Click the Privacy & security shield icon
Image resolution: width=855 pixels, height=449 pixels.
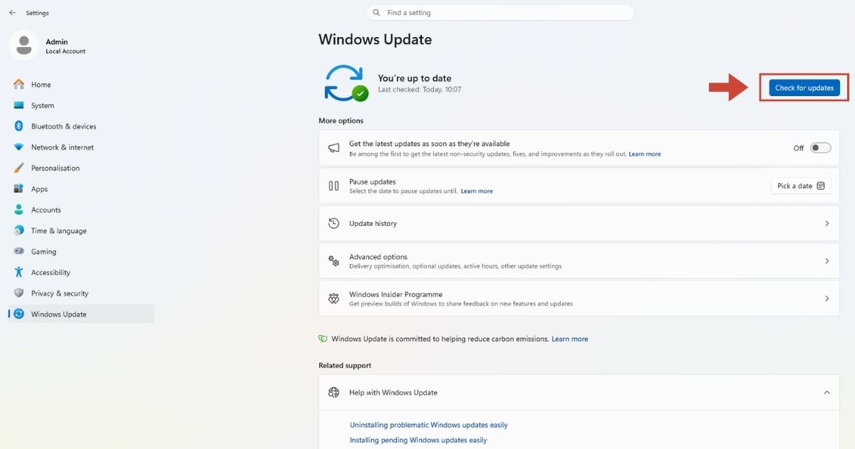(x=19, y=293)
